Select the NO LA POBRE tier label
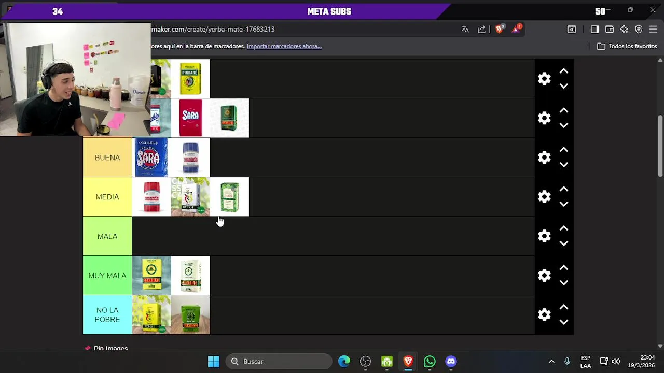 click(107, 315)
